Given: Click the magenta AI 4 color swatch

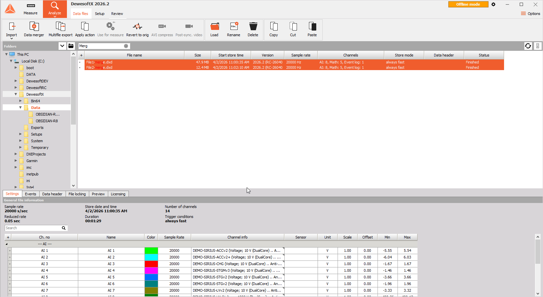Looking at the screenshot, I should click(151, 270).
